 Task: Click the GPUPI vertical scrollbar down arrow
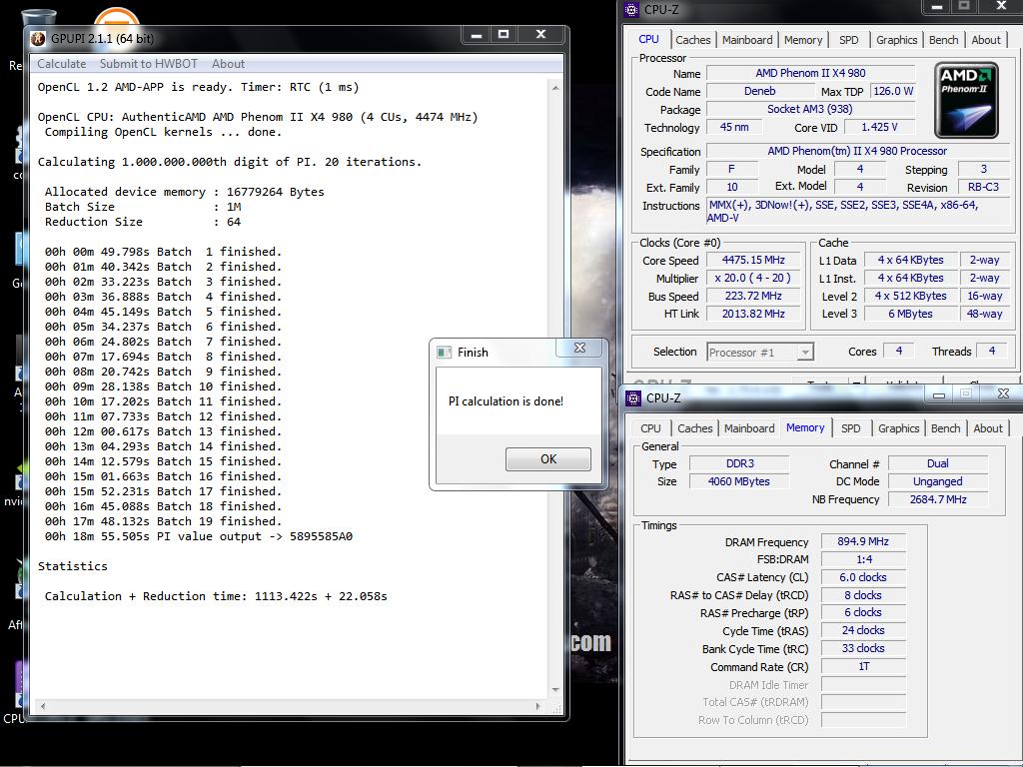(x=555, y=689)
